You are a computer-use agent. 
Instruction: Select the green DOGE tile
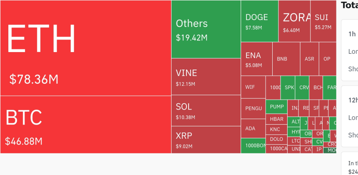coord(259,21)
